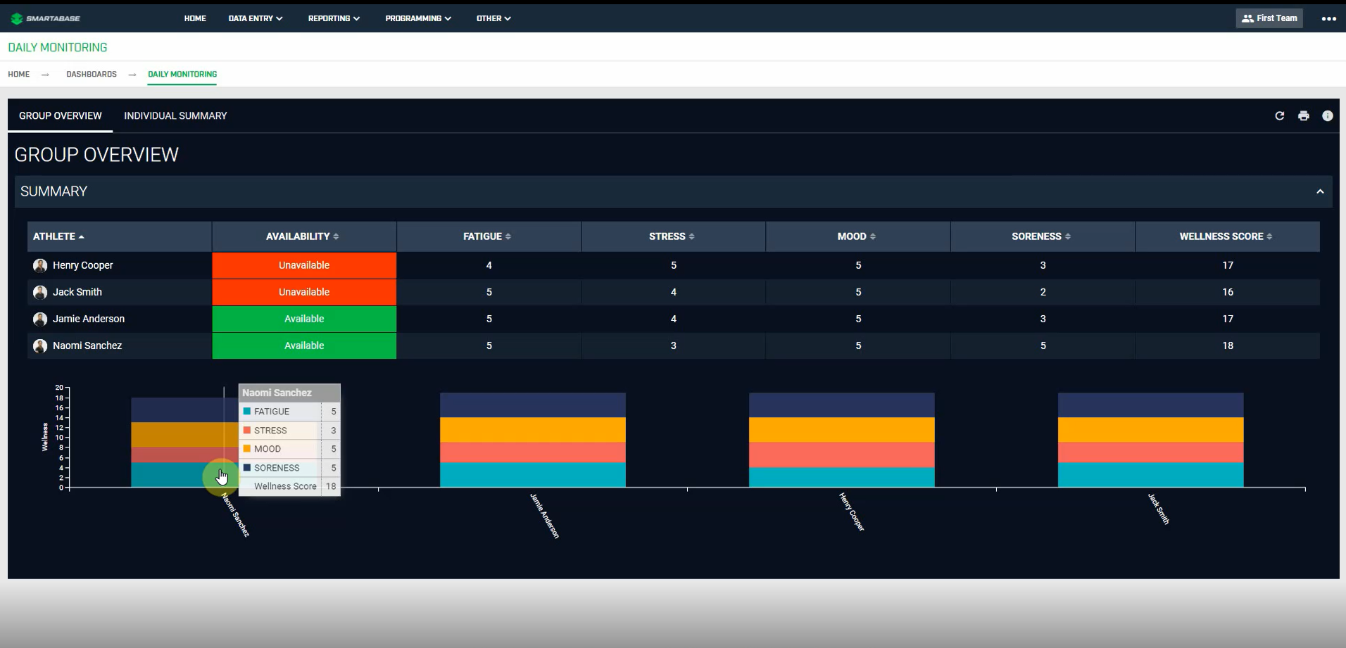Expand the DATA ENTRY dropdown
1346x648 pixels.
coord(255,18)
